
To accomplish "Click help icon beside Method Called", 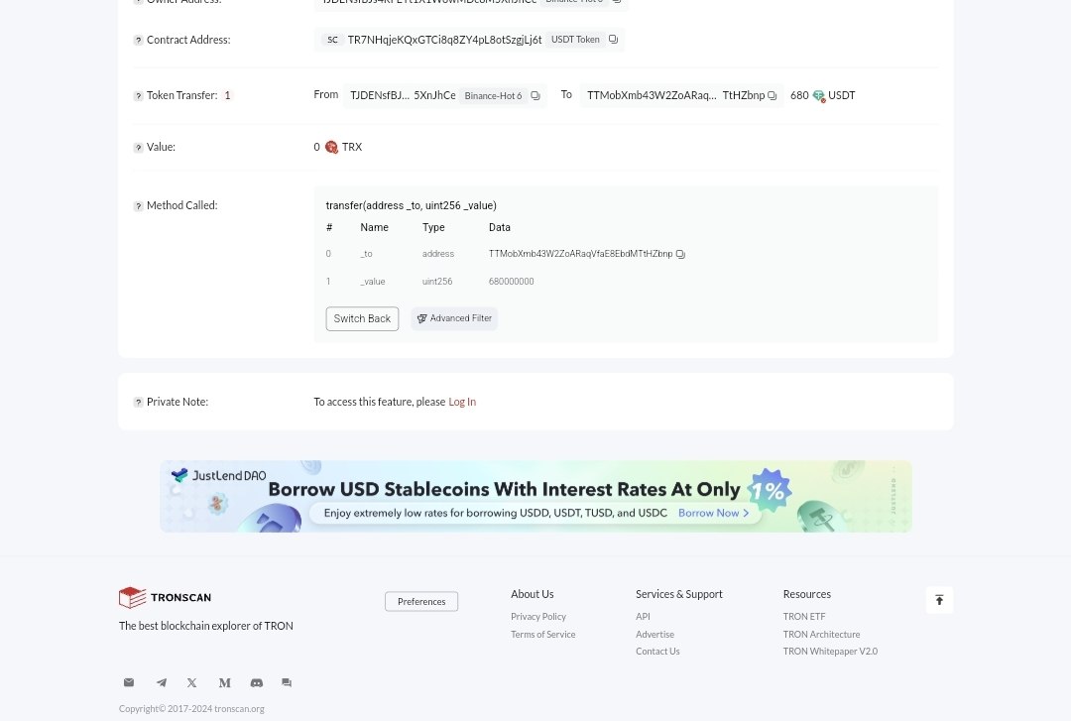I will pos(139,206).
